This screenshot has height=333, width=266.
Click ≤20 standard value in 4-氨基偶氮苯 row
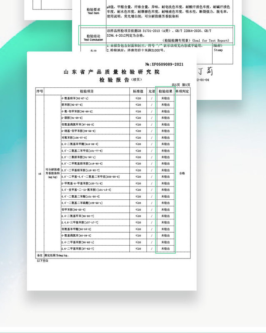[x=138, y=236]
